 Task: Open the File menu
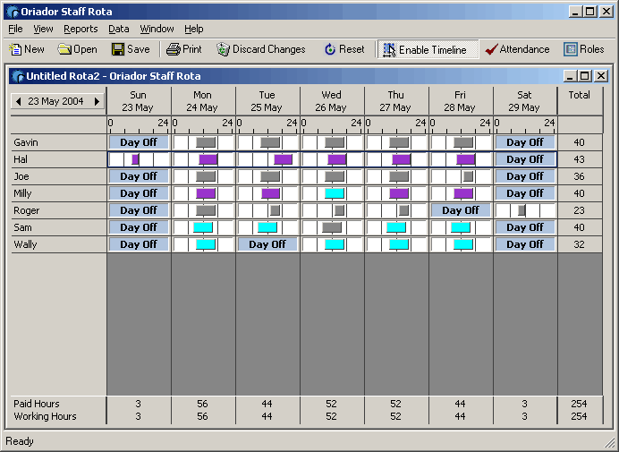coord(15,29)
